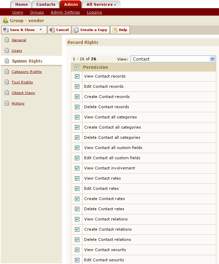Toggle Create Contact all categories checkbox
The image size is (219, 264).
(77, 127)
